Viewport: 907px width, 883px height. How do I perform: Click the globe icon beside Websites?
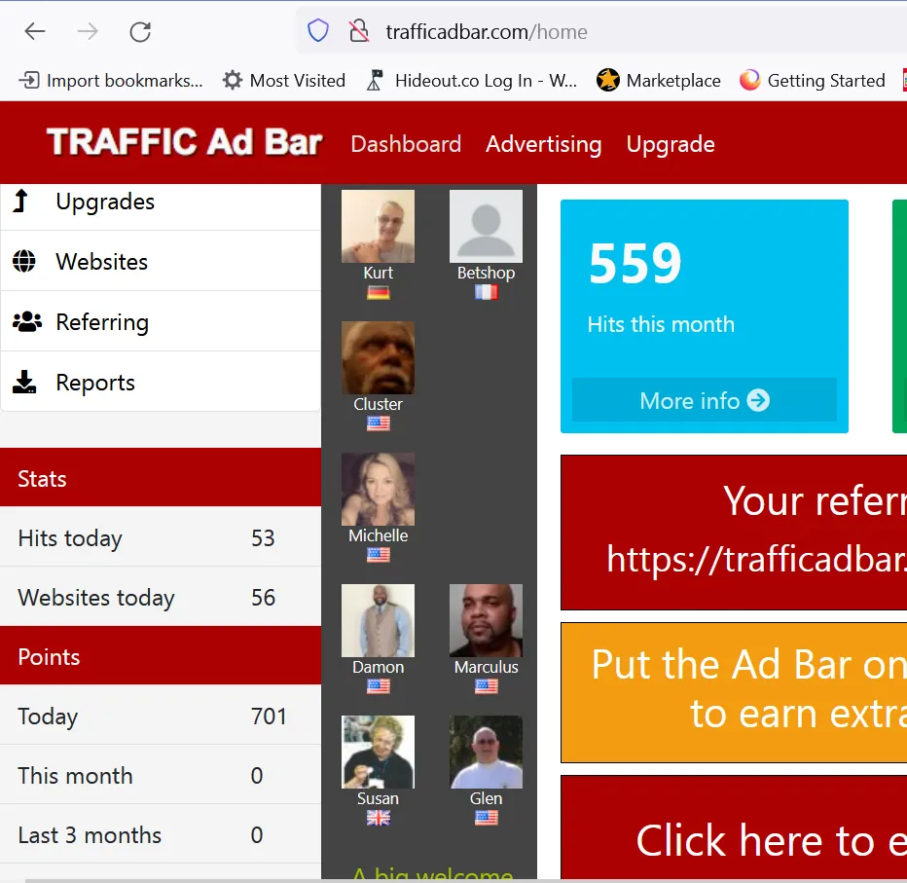pyautogui.click(x=23, y=261)
